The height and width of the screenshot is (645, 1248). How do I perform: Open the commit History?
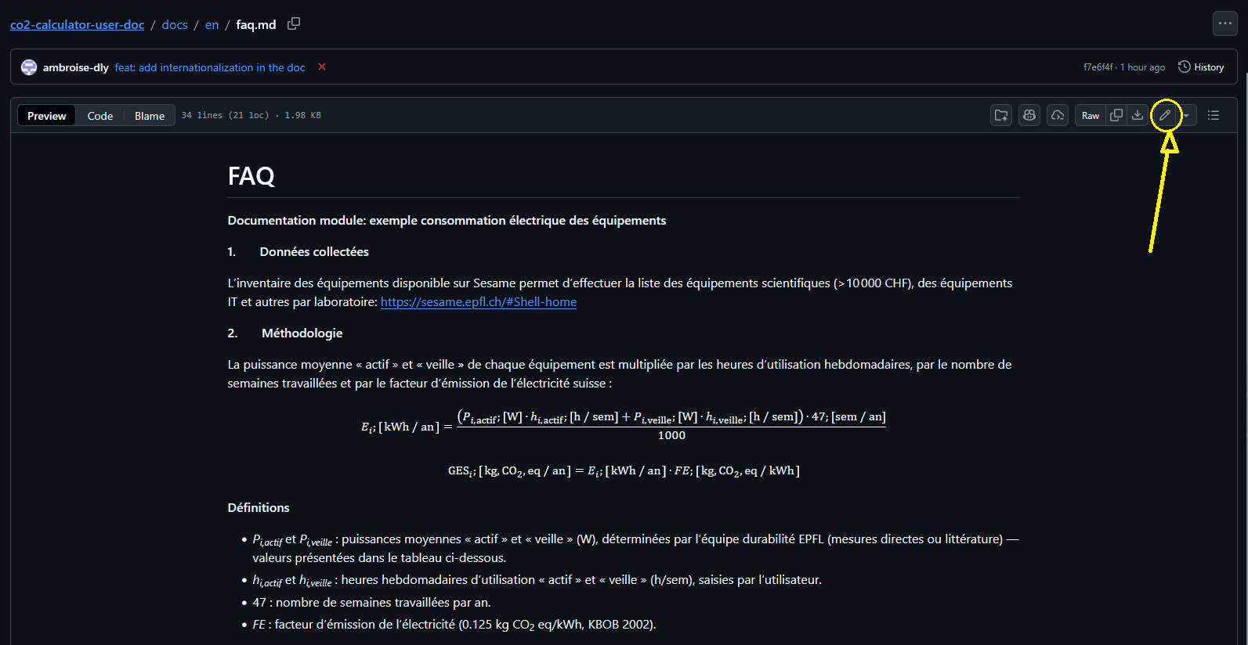1201,67
